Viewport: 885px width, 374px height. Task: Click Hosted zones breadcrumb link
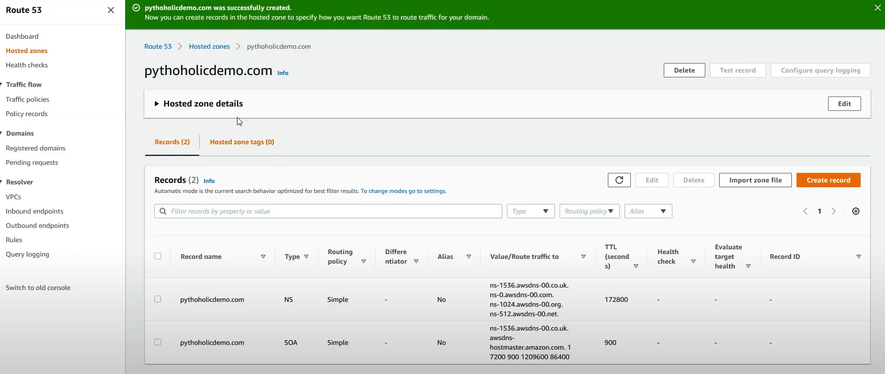[209, 46]
